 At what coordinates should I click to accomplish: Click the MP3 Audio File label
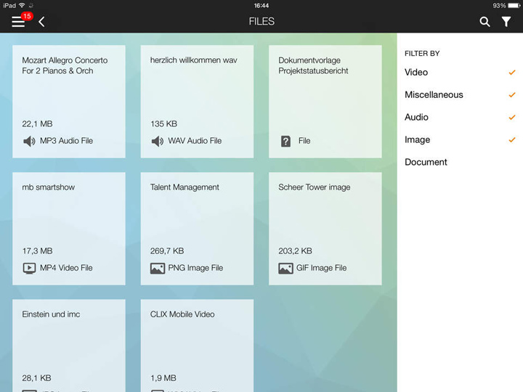pyautogui.click(x=66, y=141)
